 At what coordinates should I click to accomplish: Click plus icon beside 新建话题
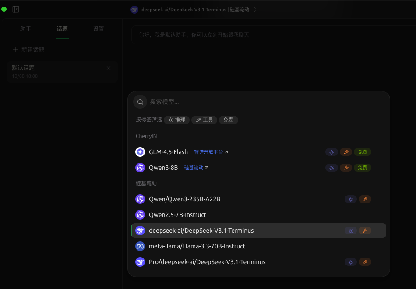(15, 49)
